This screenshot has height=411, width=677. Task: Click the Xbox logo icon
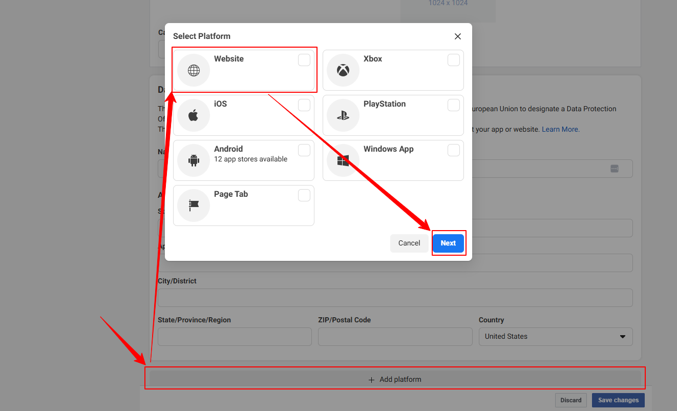pyautogui.click(x=343, y=70)
